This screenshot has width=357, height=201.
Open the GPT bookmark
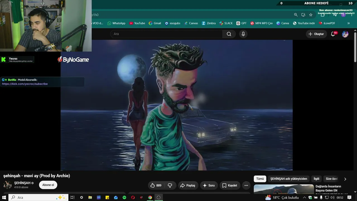[242, 23]
